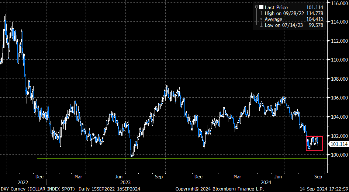Click the 2023 year label on time axis
The width and height of the screenshot is (349, 192).
pyautogui.click(x=125, y=182)
